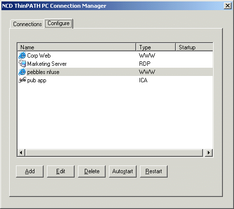234x209 pixels.
Task: Click the Delete button
Action: pyautogui.click(x=92, y=171)
